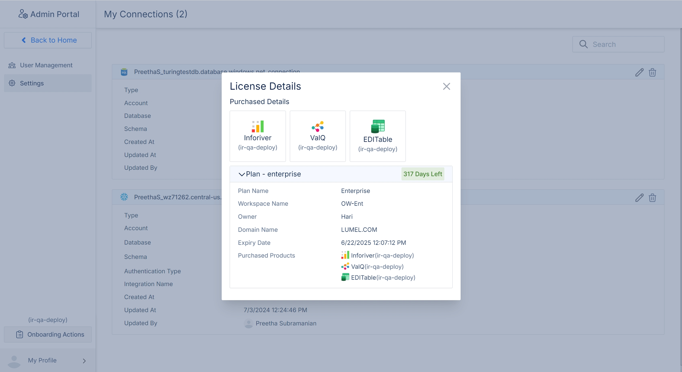Click the EDITable product card

(x=377, y=136)
